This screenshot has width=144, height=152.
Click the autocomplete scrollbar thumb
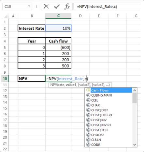[135, 98]
